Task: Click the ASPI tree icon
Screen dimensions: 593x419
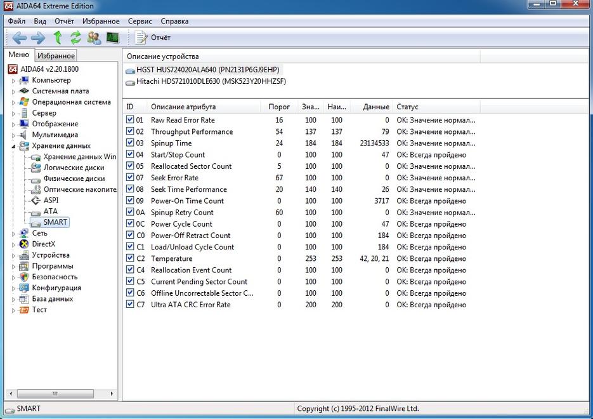Action: coord(36,200)
